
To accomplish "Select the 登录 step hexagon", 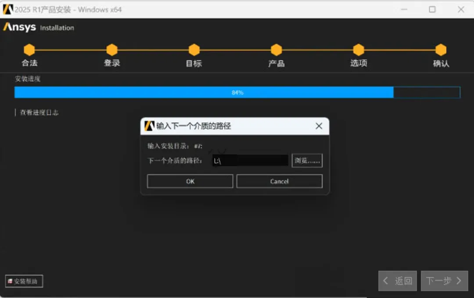I will coord(112,50).
